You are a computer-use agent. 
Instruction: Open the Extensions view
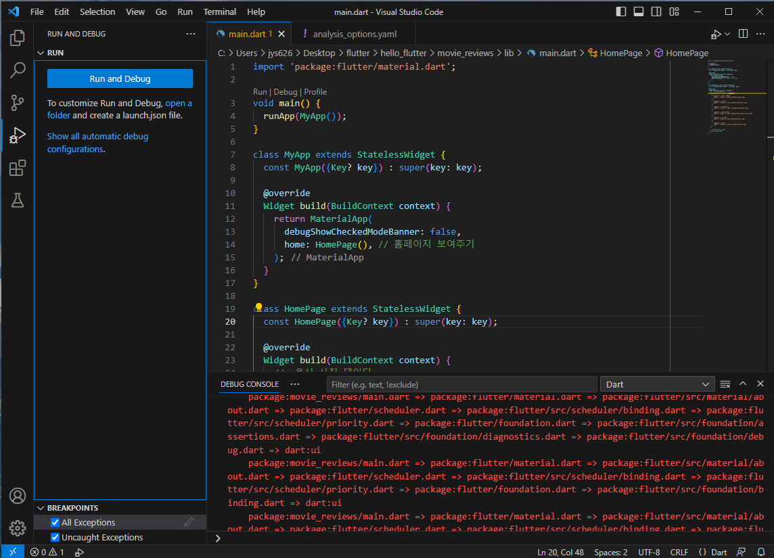18,168
